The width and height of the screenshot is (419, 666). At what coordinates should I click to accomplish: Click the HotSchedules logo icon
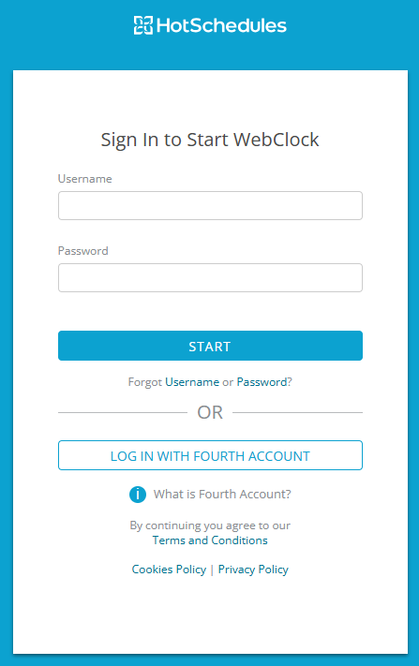[x=143, y=25]
